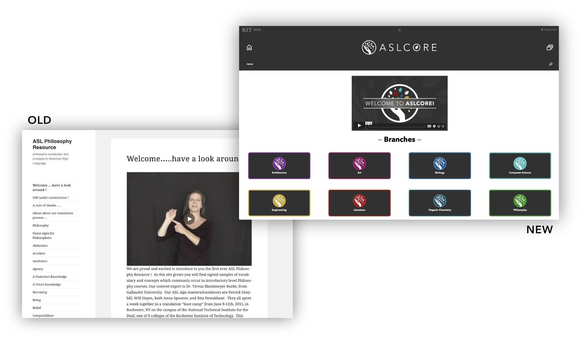Open the Aesthetics entry
The width and height of the screenshot is (585, 340).
click(40, 261)
